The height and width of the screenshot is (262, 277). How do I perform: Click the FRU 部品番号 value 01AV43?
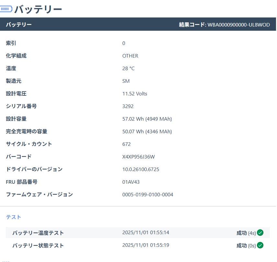point(131,182)
